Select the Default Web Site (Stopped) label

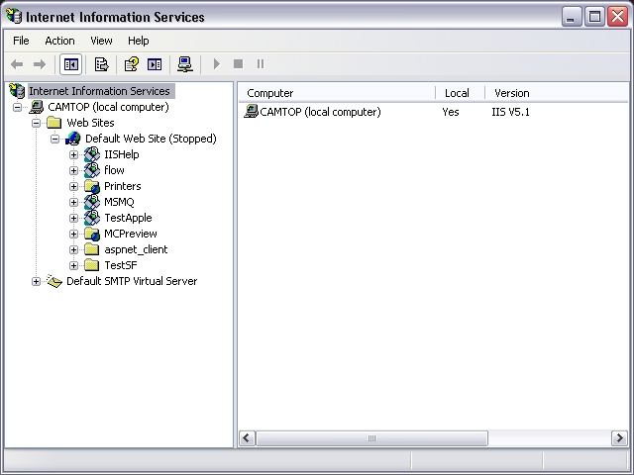pyautogui.click(x=151, y=139)
